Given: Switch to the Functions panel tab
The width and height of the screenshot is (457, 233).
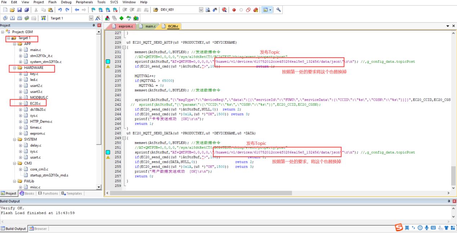Looking at the screenshot, I should pos(48,193).
